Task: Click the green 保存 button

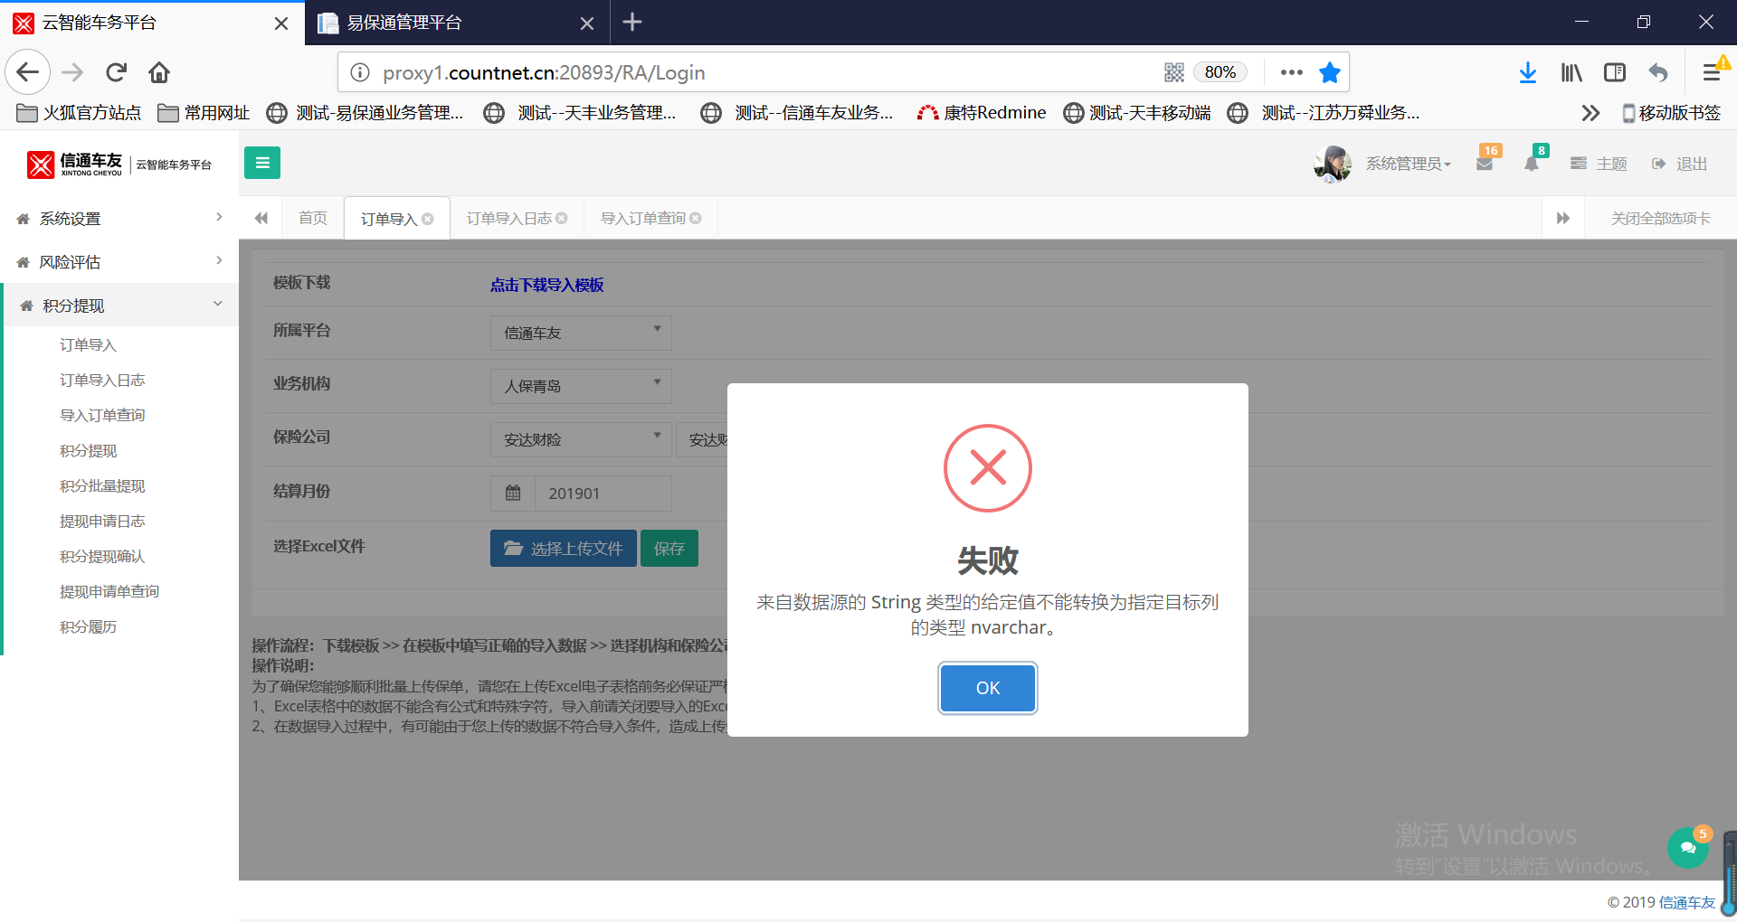Action: (x=669, y=549)
